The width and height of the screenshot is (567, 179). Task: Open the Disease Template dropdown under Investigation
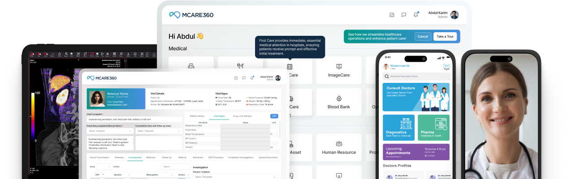pyautogui.click(x=235, y=177)
